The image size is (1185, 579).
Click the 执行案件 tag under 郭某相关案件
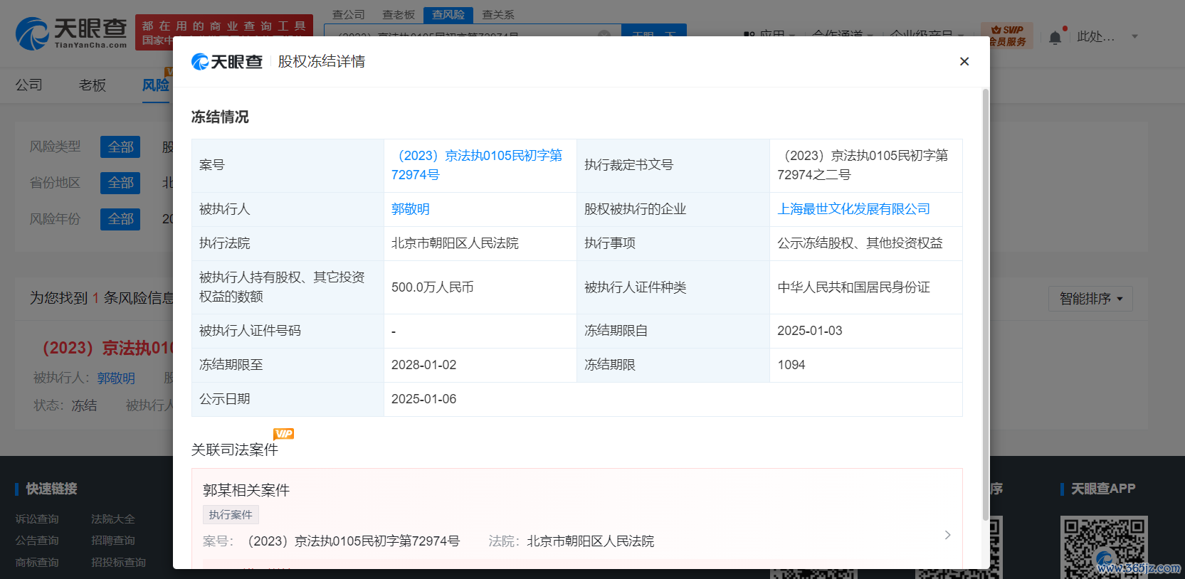coord(231,515)
